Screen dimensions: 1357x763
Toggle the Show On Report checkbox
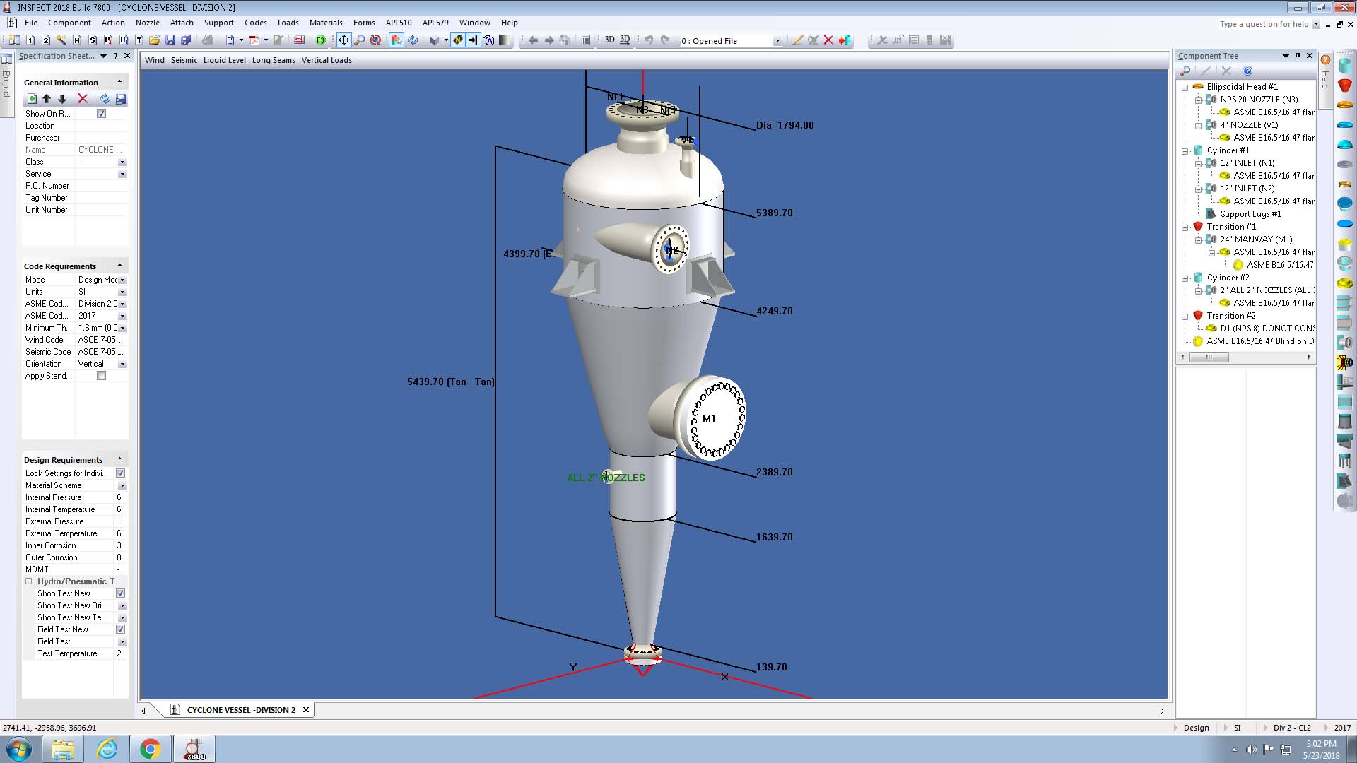[101, 114]
